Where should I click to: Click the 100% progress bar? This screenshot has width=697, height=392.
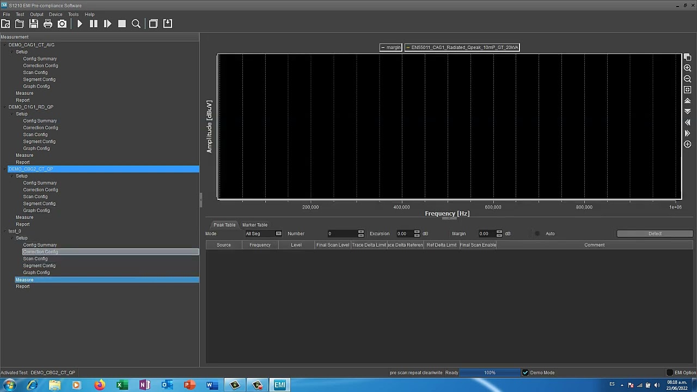coord(490,372)
